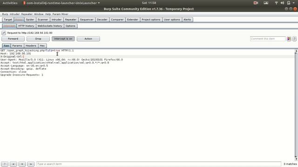Drop the intercepted request

tap(38, 39)
